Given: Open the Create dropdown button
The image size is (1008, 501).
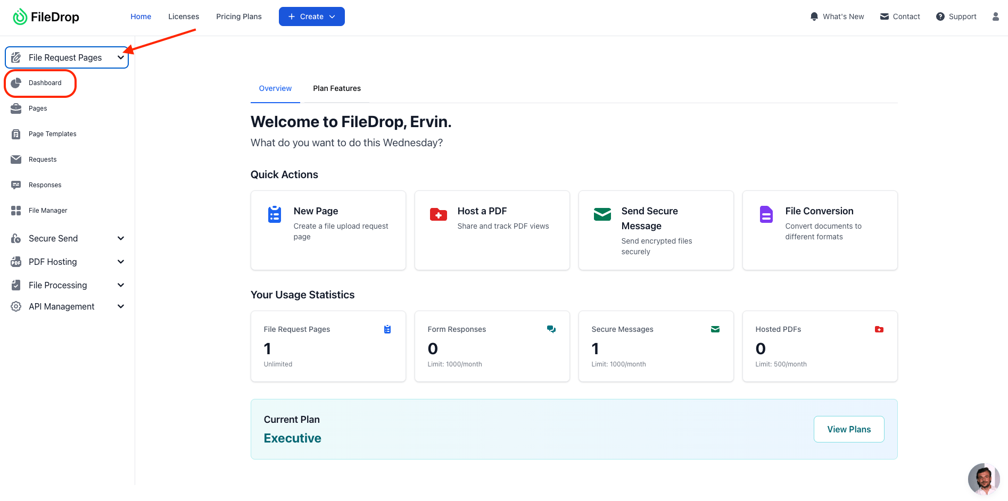Looking at the screenshot, I should pyautogui.click(x=311, y=16).
